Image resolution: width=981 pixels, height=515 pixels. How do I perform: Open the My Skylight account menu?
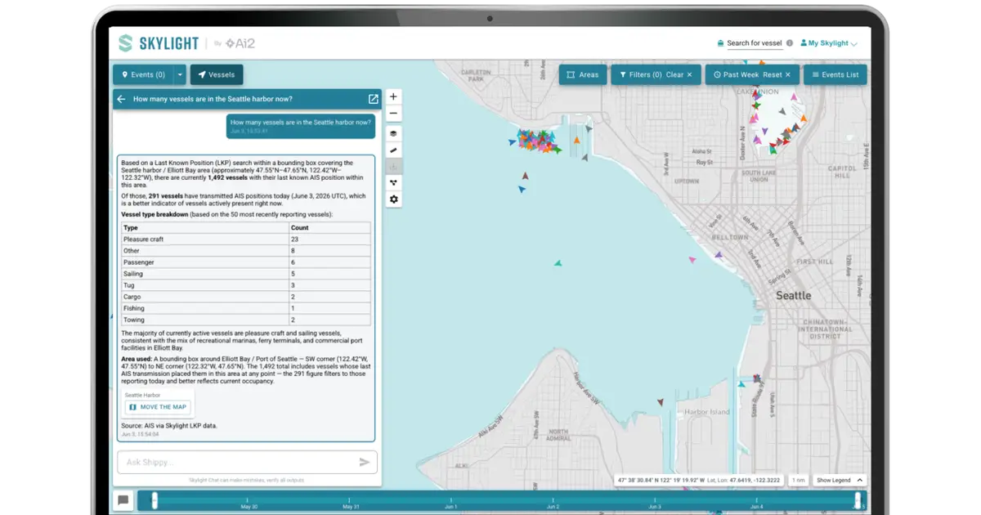click(x=828, y=43)
